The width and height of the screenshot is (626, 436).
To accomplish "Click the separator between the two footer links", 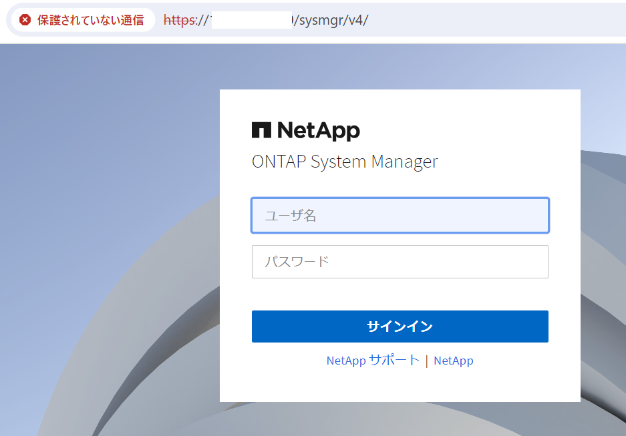I will pyautogui.click(x=428, y=361).
